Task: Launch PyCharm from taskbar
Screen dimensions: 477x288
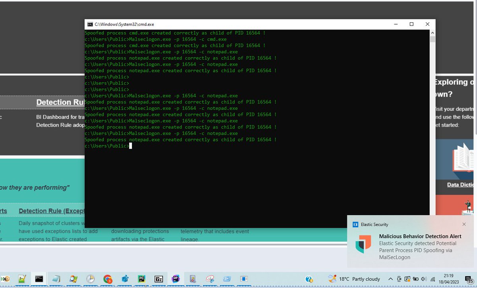Action: [x=142, y=279]
